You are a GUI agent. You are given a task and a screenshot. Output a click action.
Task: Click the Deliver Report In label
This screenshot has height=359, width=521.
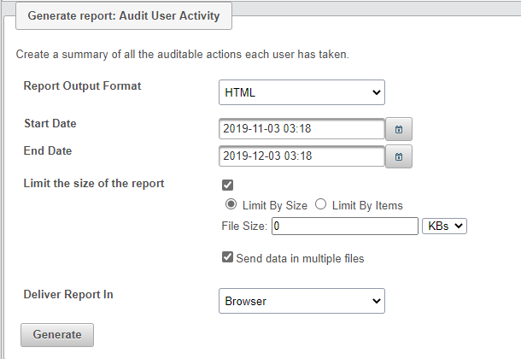pos(68,295)
